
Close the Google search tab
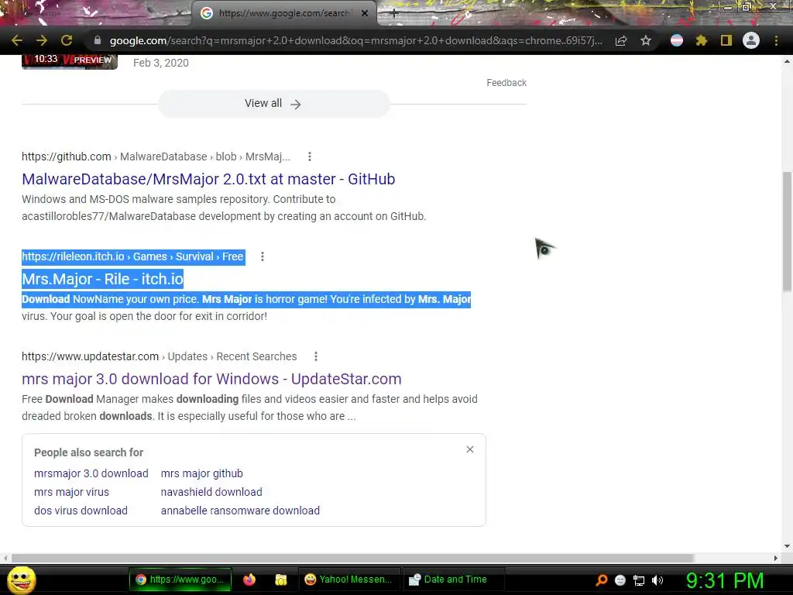click(x=365, y=13)
